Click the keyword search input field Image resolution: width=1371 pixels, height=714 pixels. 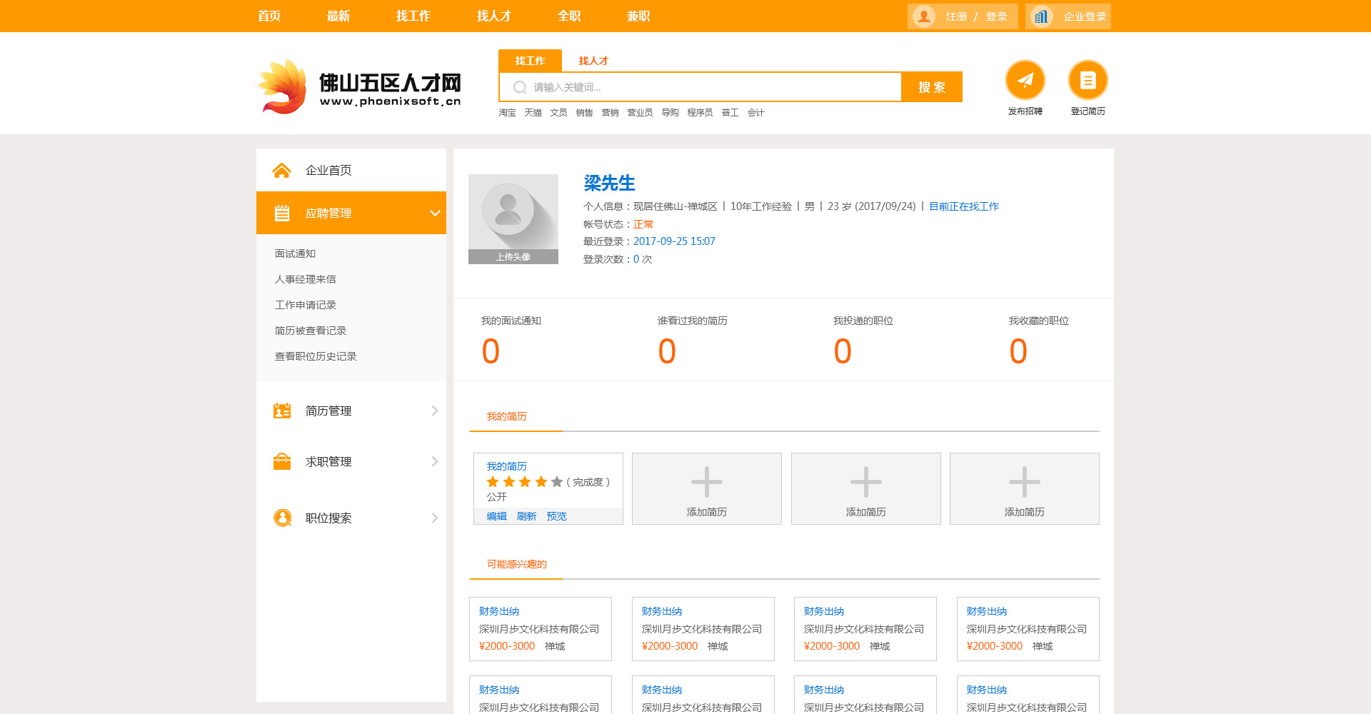[707, 87]
